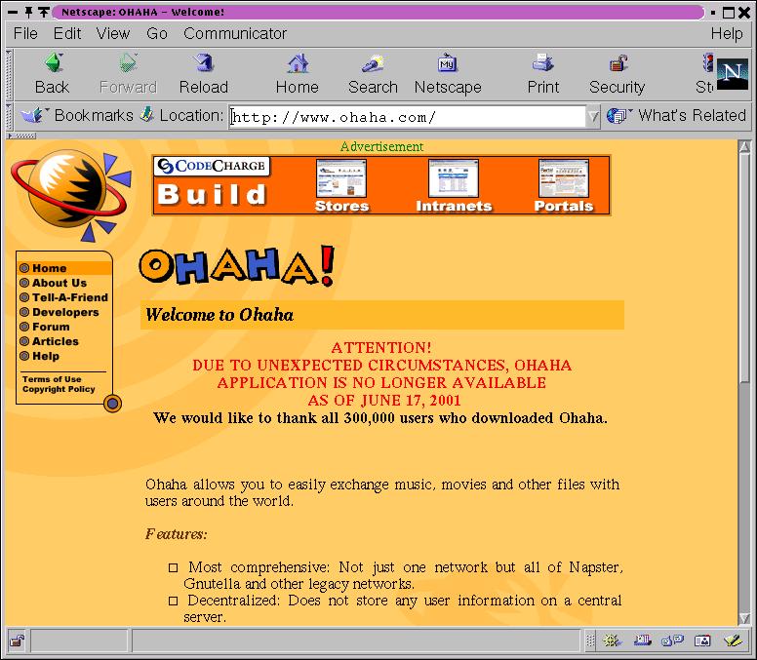Open Composer component bar icon
This screenshot has height=660, width=757.
pyautogui.click(x=733, y=641)
